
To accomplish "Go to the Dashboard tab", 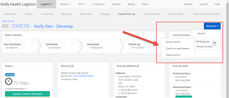I will point(10,14).
